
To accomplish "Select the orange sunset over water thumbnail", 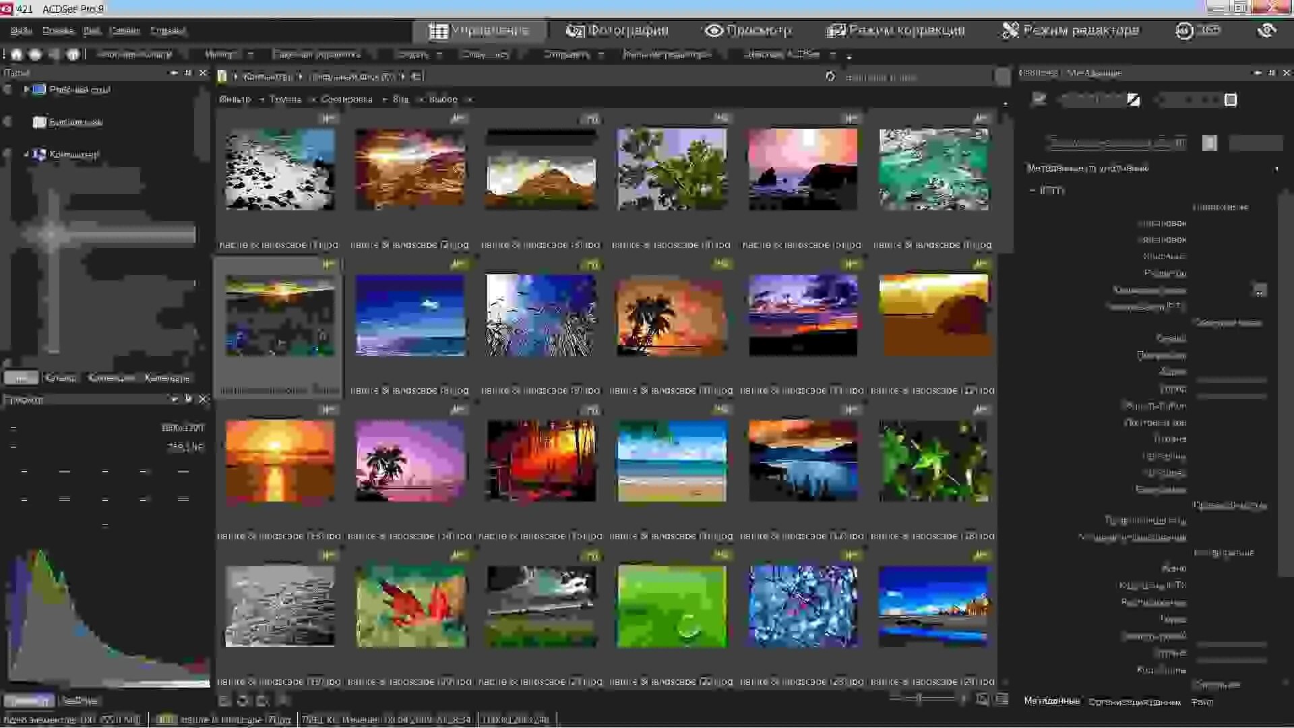I will tap(280, 461).
